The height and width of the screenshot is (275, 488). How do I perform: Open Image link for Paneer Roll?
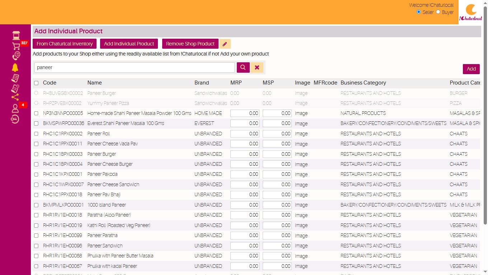click(301, 134)
